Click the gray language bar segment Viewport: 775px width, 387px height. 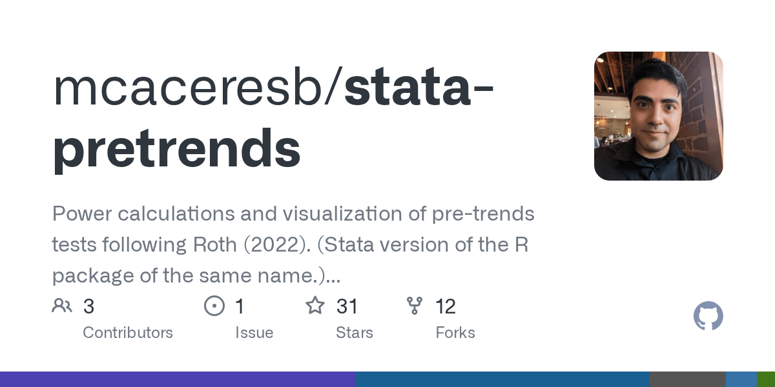[x=687, y=379]
